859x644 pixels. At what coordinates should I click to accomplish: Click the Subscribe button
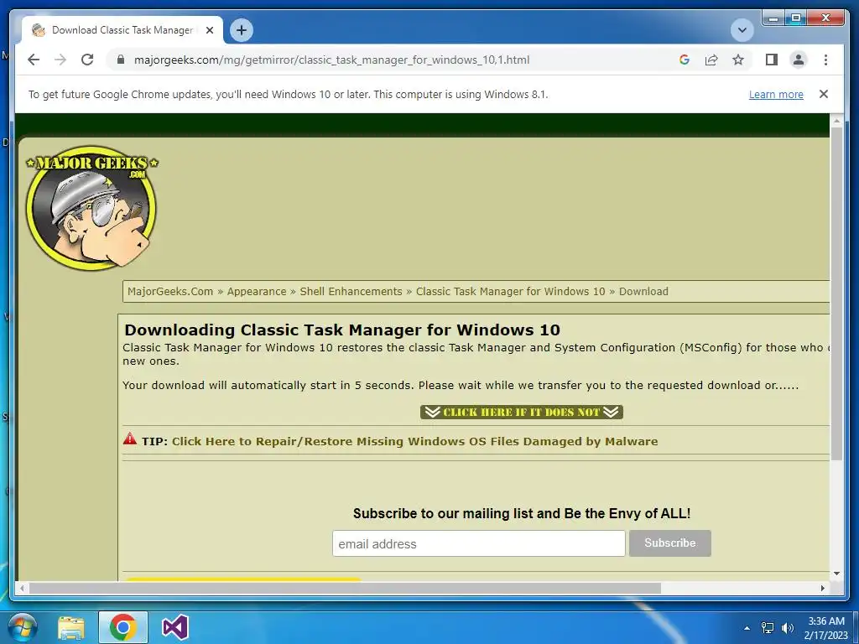670,543
